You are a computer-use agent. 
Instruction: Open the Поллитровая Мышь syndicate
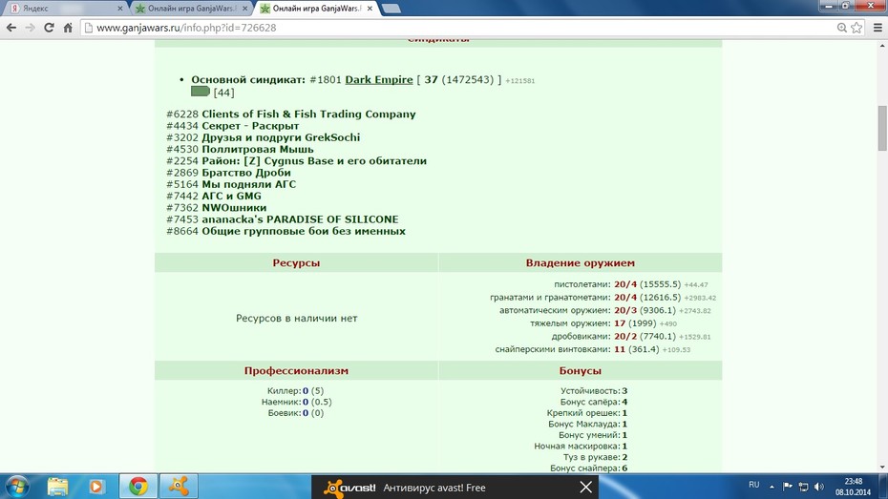[x=258, y=150]
